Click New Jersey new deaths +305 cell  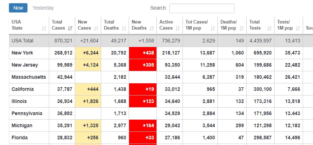click(143, 65)
